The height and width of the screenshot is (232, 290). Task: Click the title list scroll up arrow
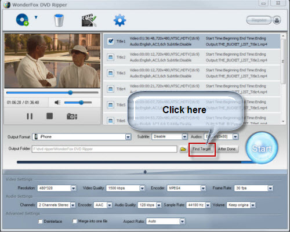283,36
